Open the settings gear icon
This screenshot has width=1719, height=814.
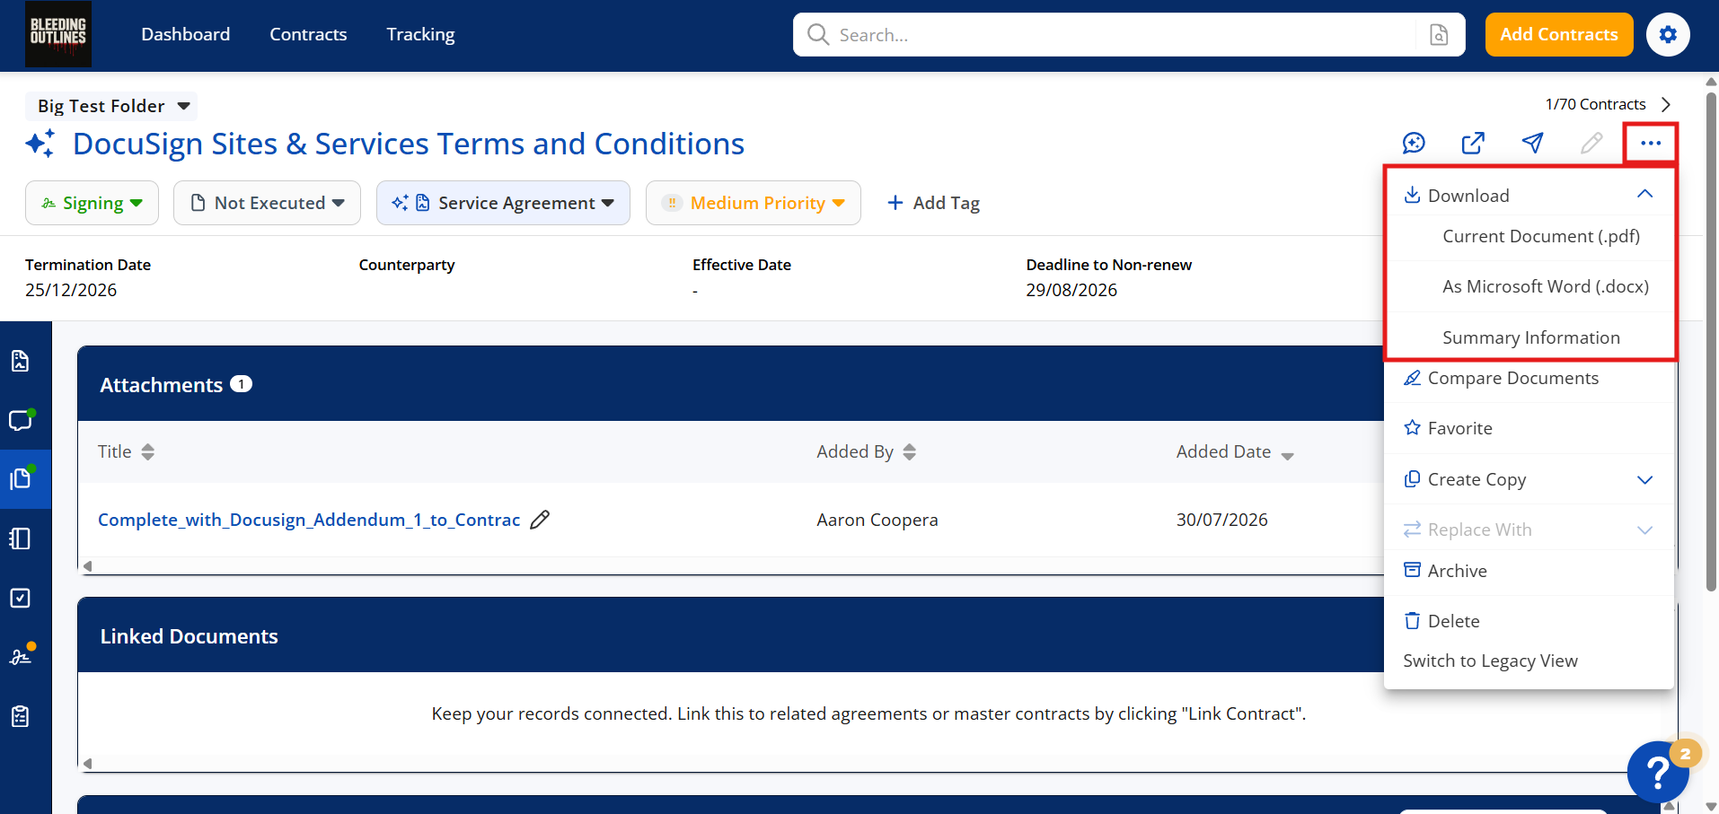pos(1668,34)
